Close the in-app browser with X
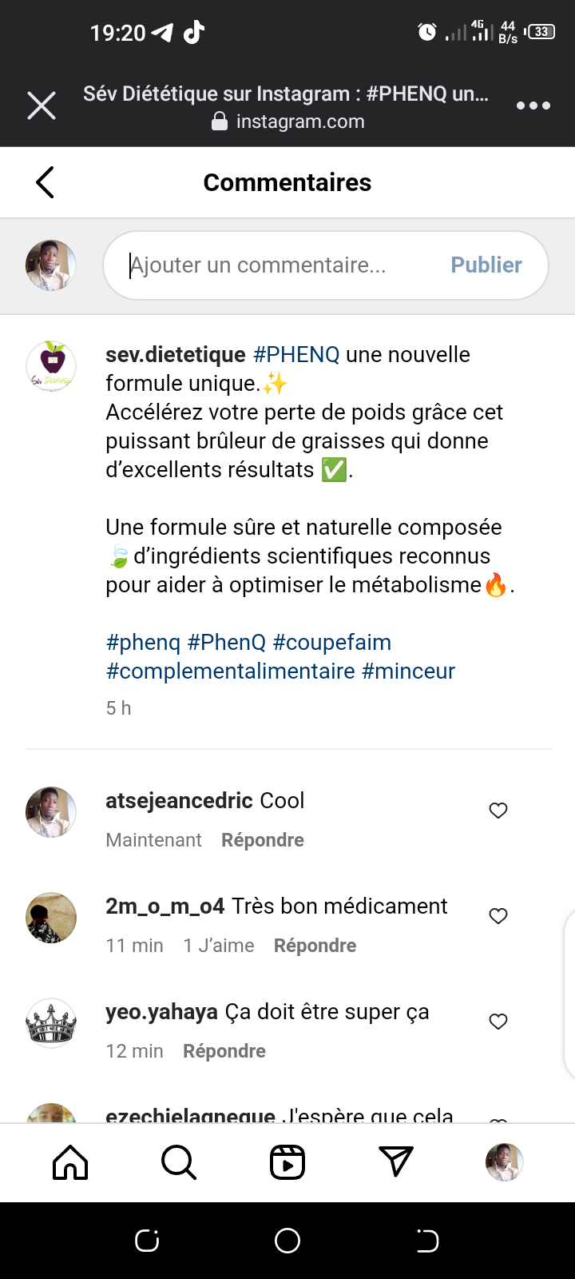 coord(42,106)
